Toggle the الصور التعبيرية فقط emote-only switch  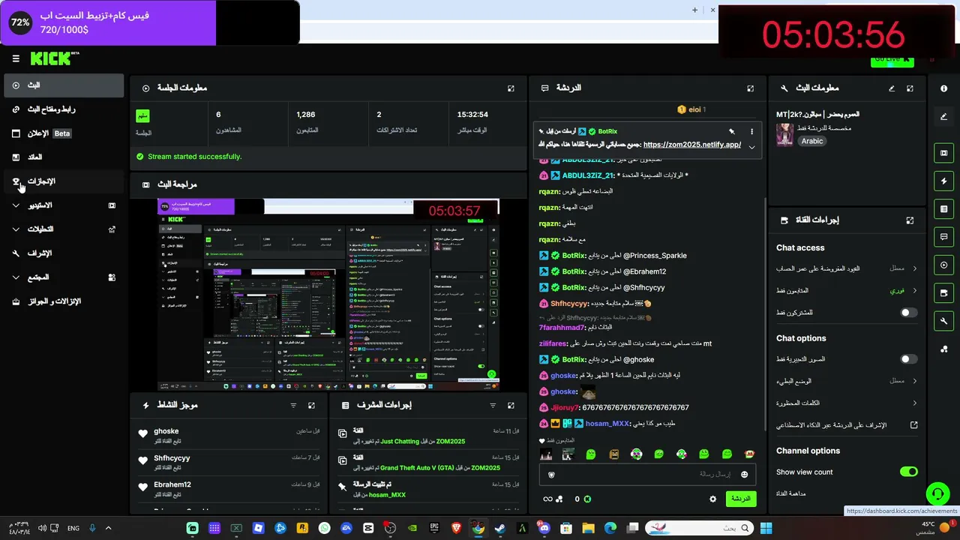pyautogui.click(x=908, y=359)
